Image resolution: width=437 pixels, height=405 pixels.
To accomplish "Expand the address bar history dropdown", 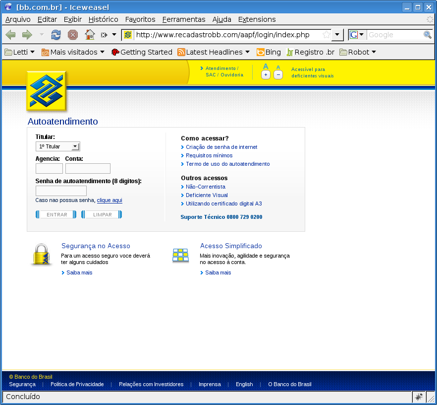I will tap(337, 35).
